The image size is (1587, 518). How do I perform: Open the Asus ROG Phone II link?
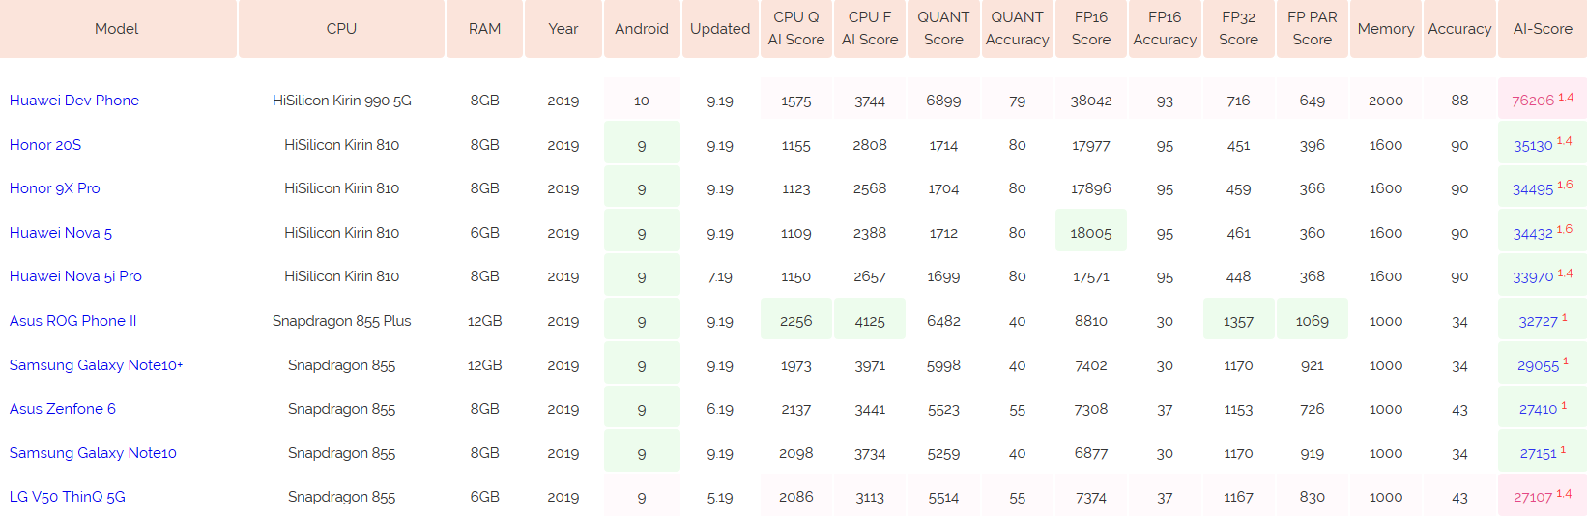(x=72, y=321)
